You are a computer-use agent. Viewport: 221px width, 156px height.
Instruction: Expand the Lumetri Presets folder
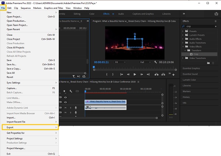(x=183, y=35)
